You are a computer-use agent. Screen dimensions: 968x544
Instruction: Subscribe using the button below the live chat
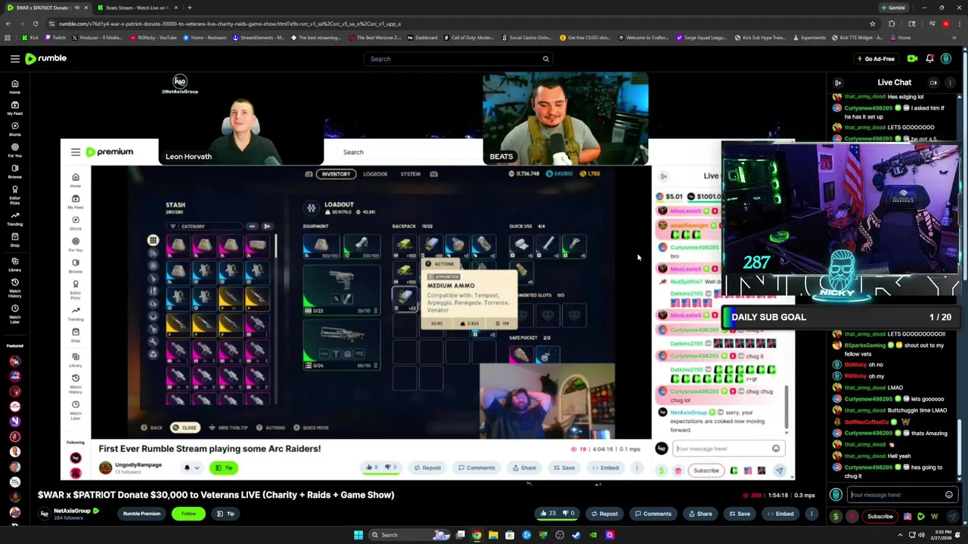coord(880,517)
